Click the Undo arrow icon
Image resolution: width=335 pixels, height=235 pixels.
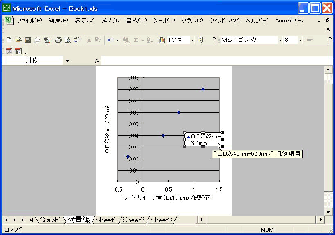click(x=110, y=41)
